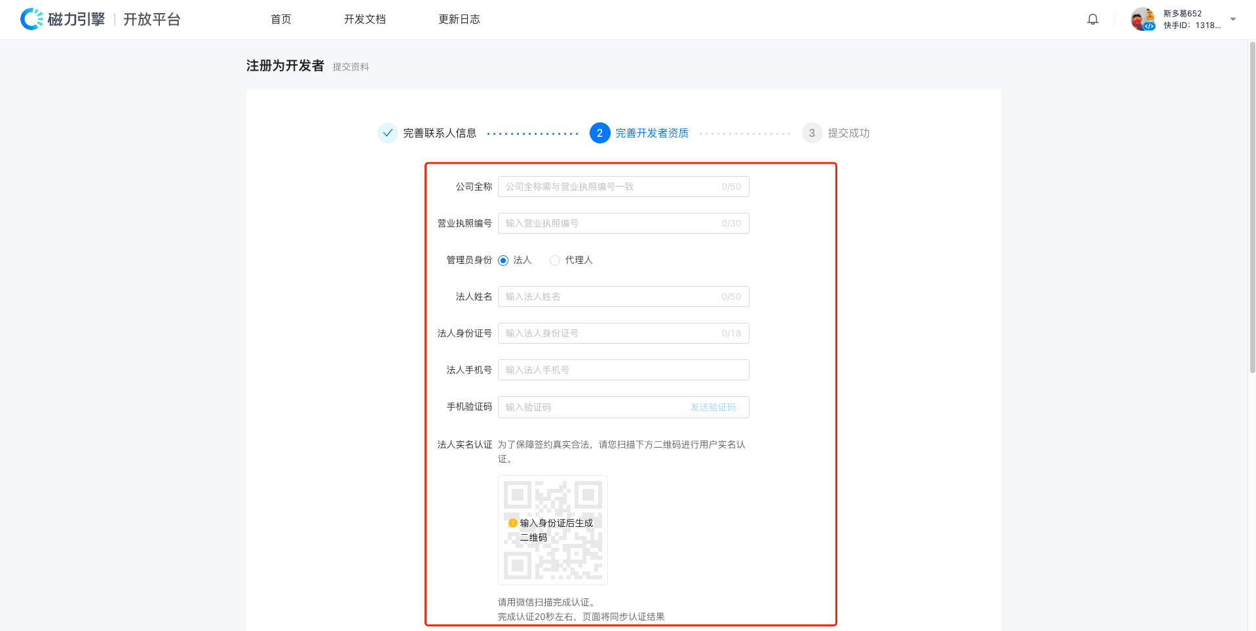Click the QR code placeholder image
Viewport: 1256px width, 631px height.
pos(553,530)
